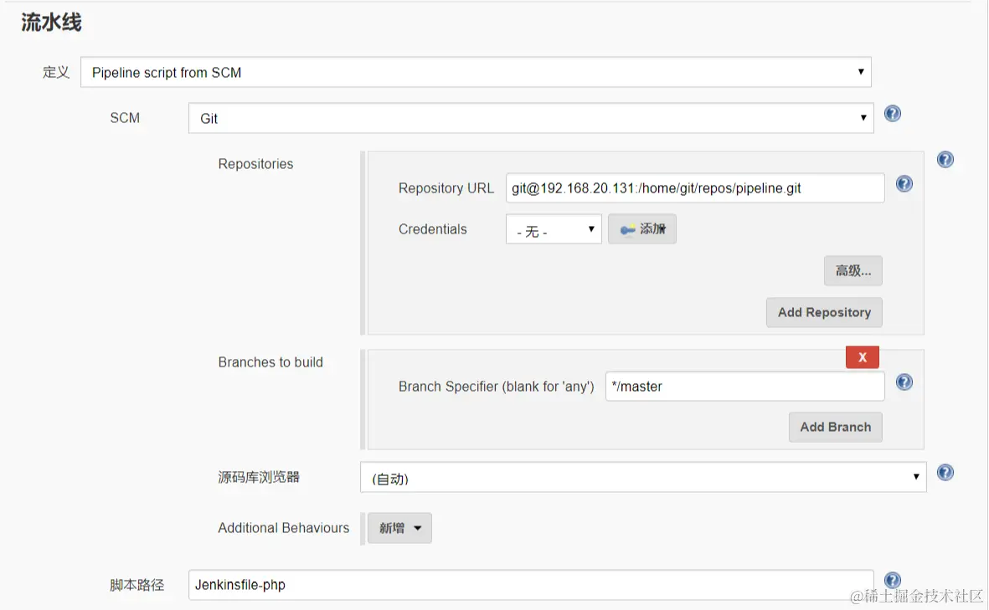Viewport: 989px width, 610px height.
Task: Focus the 脚本路径 Jenkinsfile-php input field
Action: 530,585
